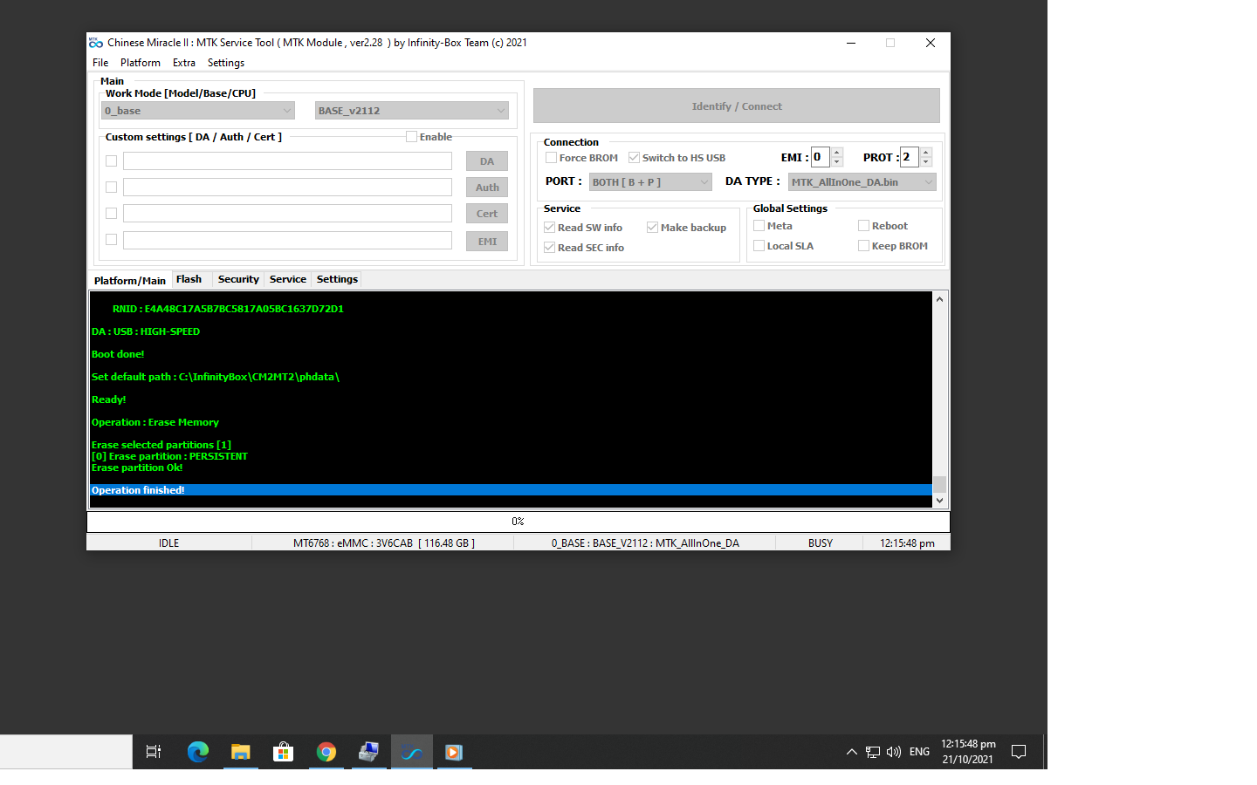
Task: Click the PROT number input field
Action: coord(910,157)
